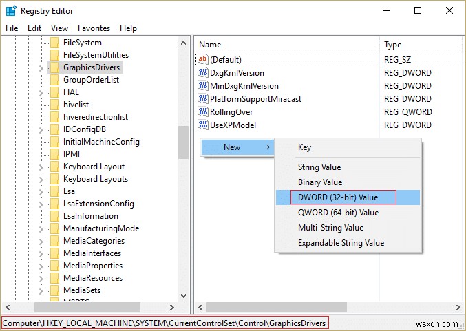Click the Registry Editor app icon in title bar
Image resolution: width=466 pixels, height=331 pixels.
(x=11, y=11)
